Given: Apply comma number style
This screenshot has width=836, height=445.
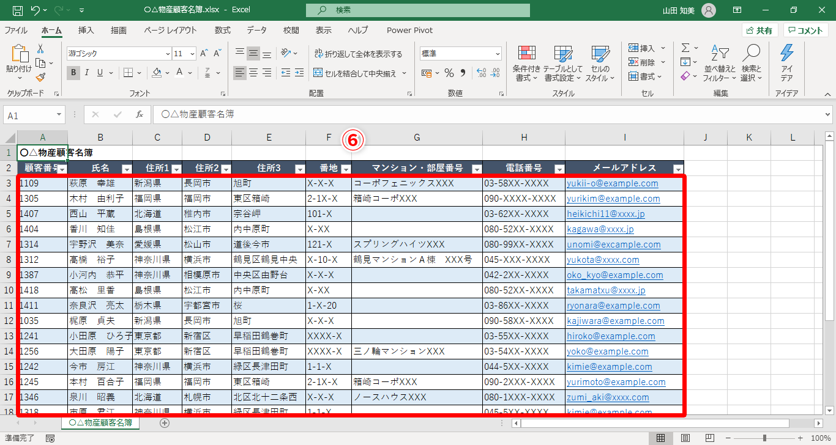Looking at the screenshot, I should click(x=463, y=73).
